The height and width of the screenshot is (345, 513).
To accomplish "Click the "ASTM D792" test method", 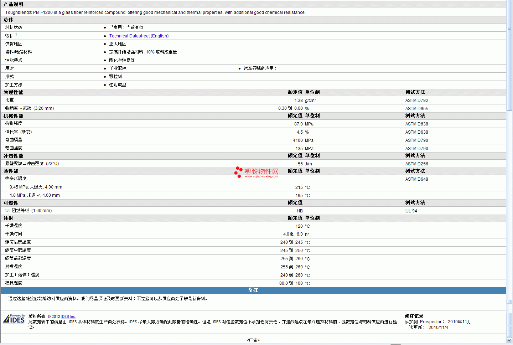I will [x=417, y=101].
